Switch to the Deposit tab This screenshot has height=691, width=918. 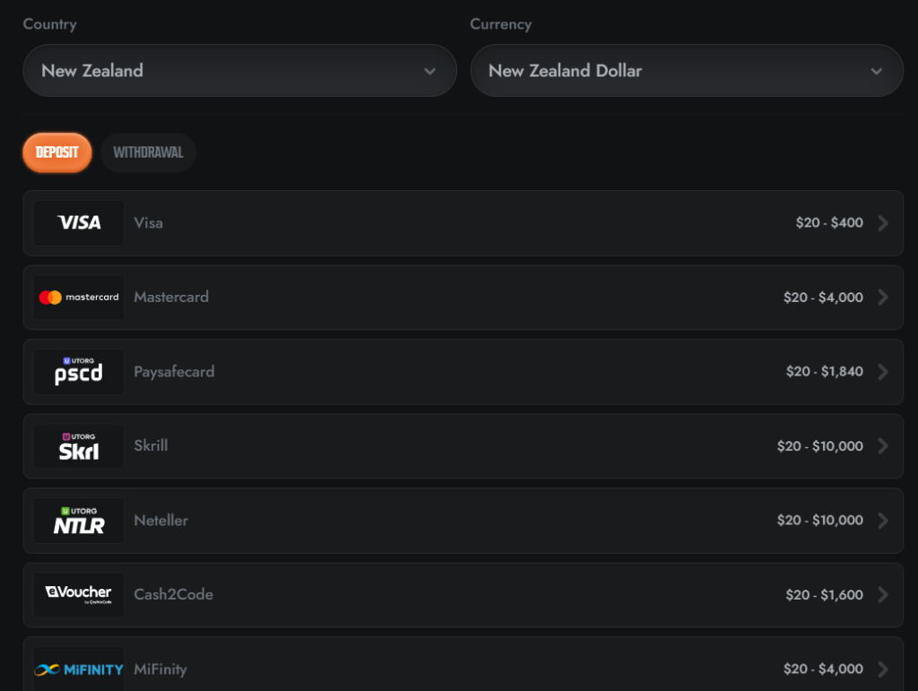pyautogui.click(x=57, y=152)
